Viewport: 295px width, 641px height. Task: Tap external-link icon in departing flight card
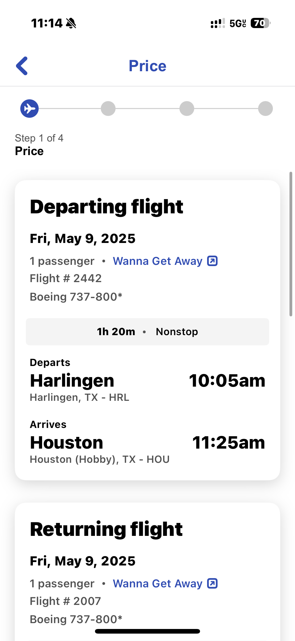click(212, 261)
